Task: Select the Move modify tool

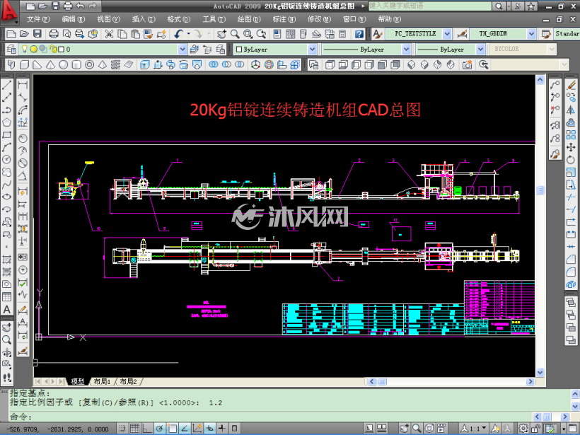Action: 571,147
